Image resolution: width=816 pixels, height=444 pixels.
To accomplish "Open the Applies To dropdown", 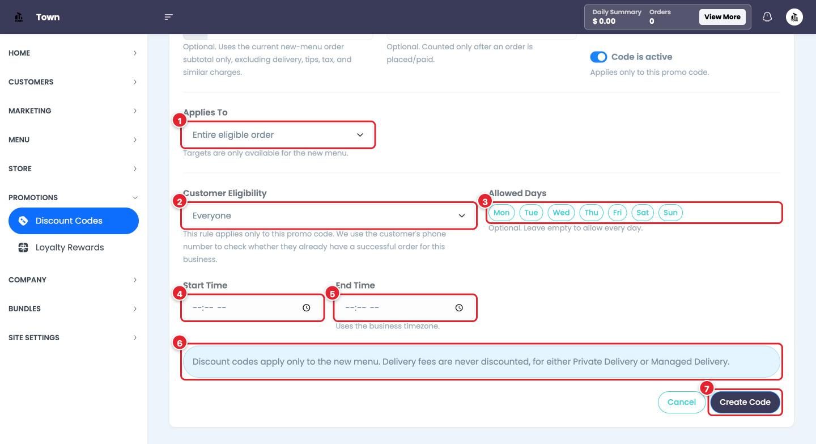I will (278, 135).
